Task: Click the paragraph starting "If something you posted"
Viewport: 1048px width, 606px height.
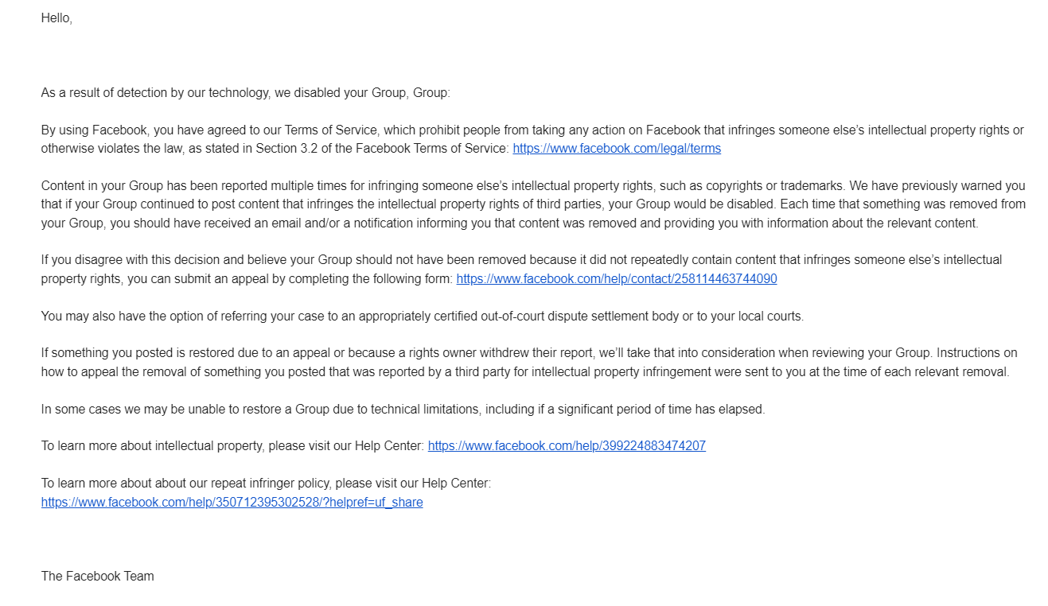Action: [529, 363]
